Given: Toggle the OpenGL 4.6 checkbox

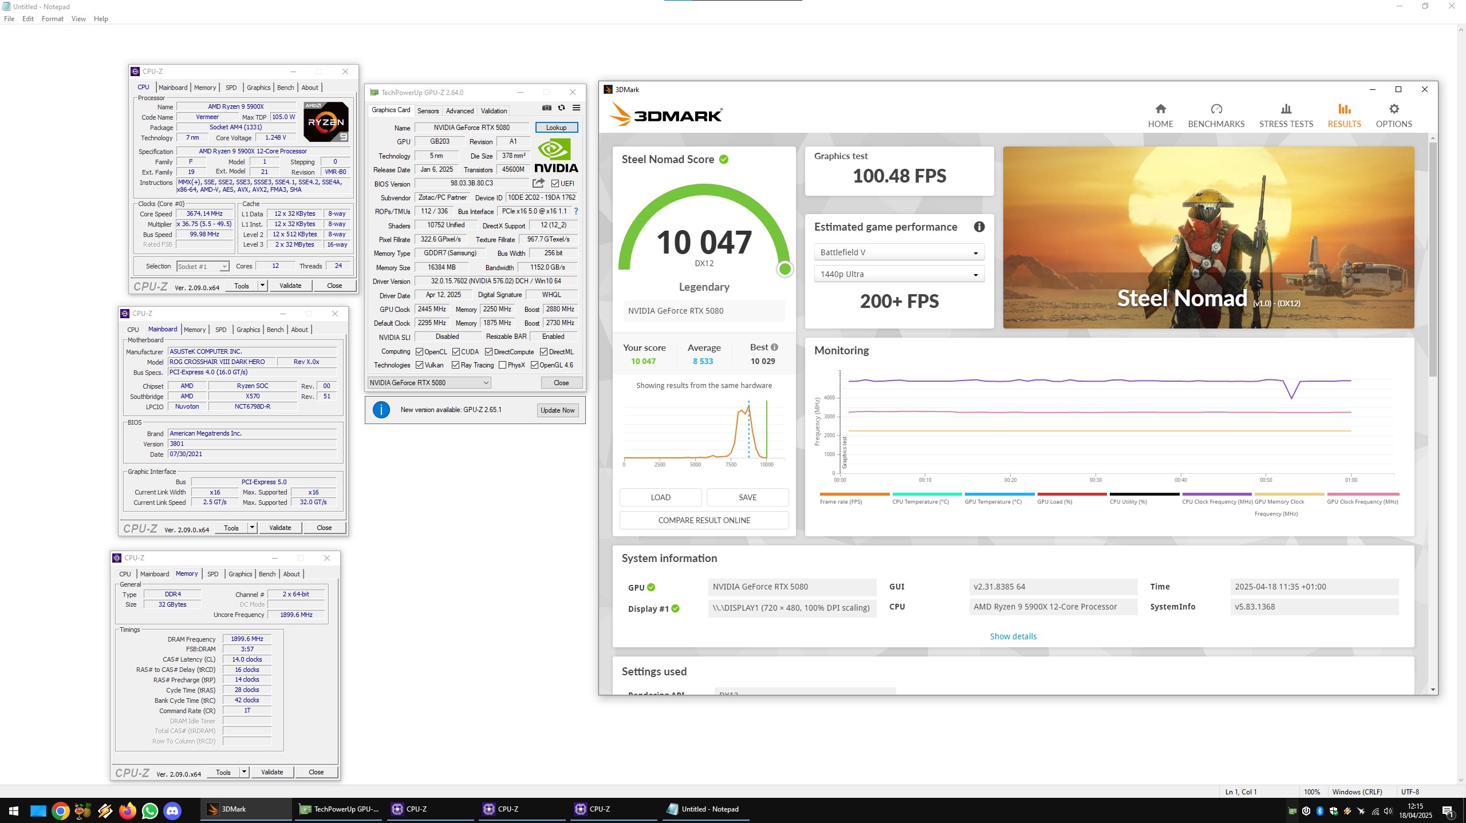Looking at the screenshot, I should click(x=534, y=365).
